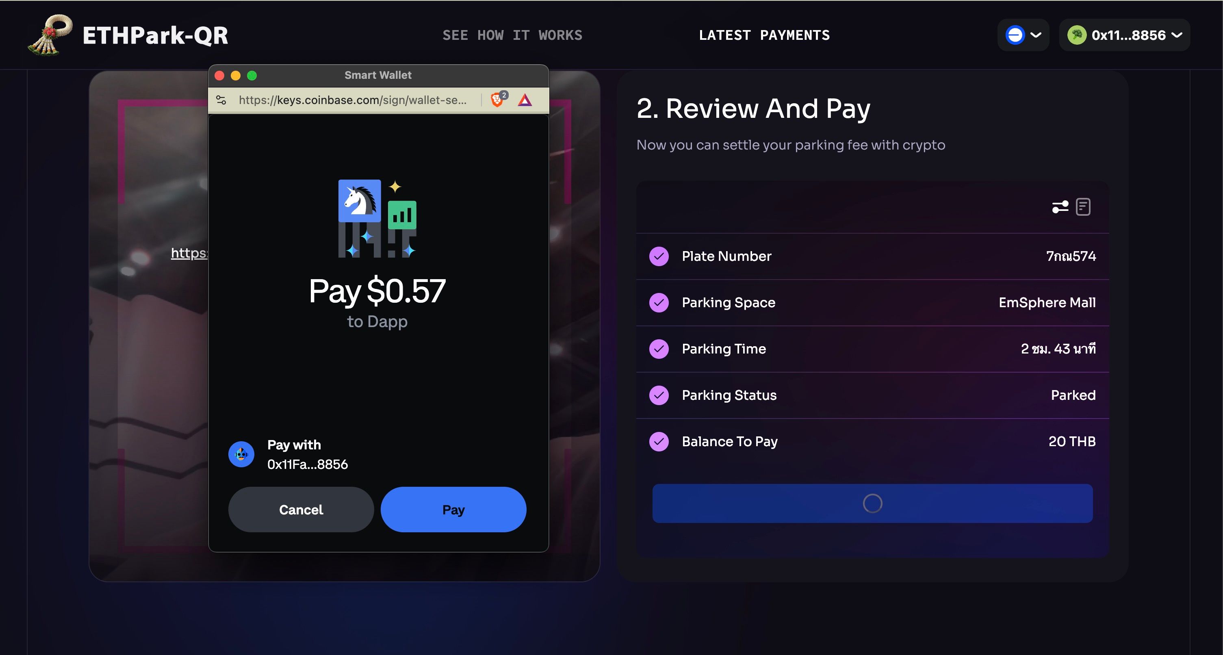
Task: Click the Brave Shields lion icon
Action: [x=497, y=100]
